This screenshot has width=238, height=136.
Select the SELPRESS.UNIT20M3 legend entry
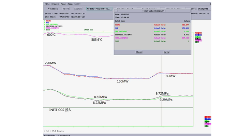(54, 26)
